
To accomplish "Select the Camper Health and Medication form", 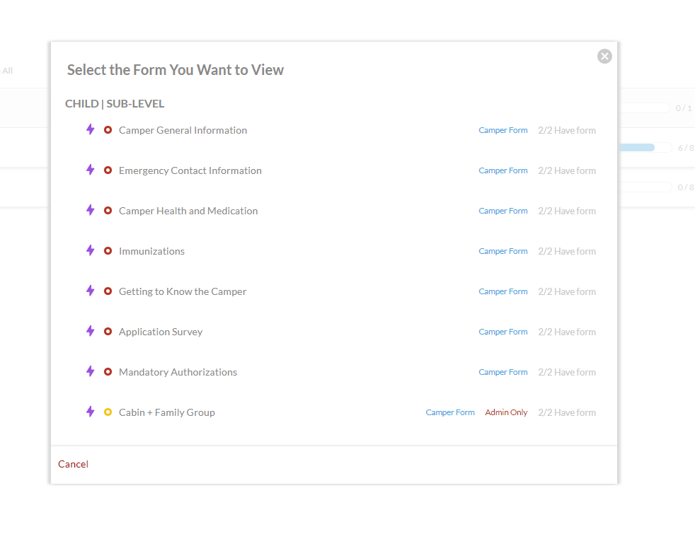I will click(x=188, y=211).
